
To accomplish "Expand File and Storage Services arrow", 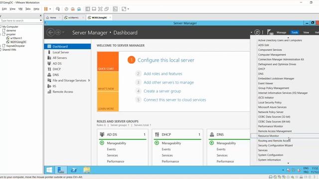I will point(89,81).
